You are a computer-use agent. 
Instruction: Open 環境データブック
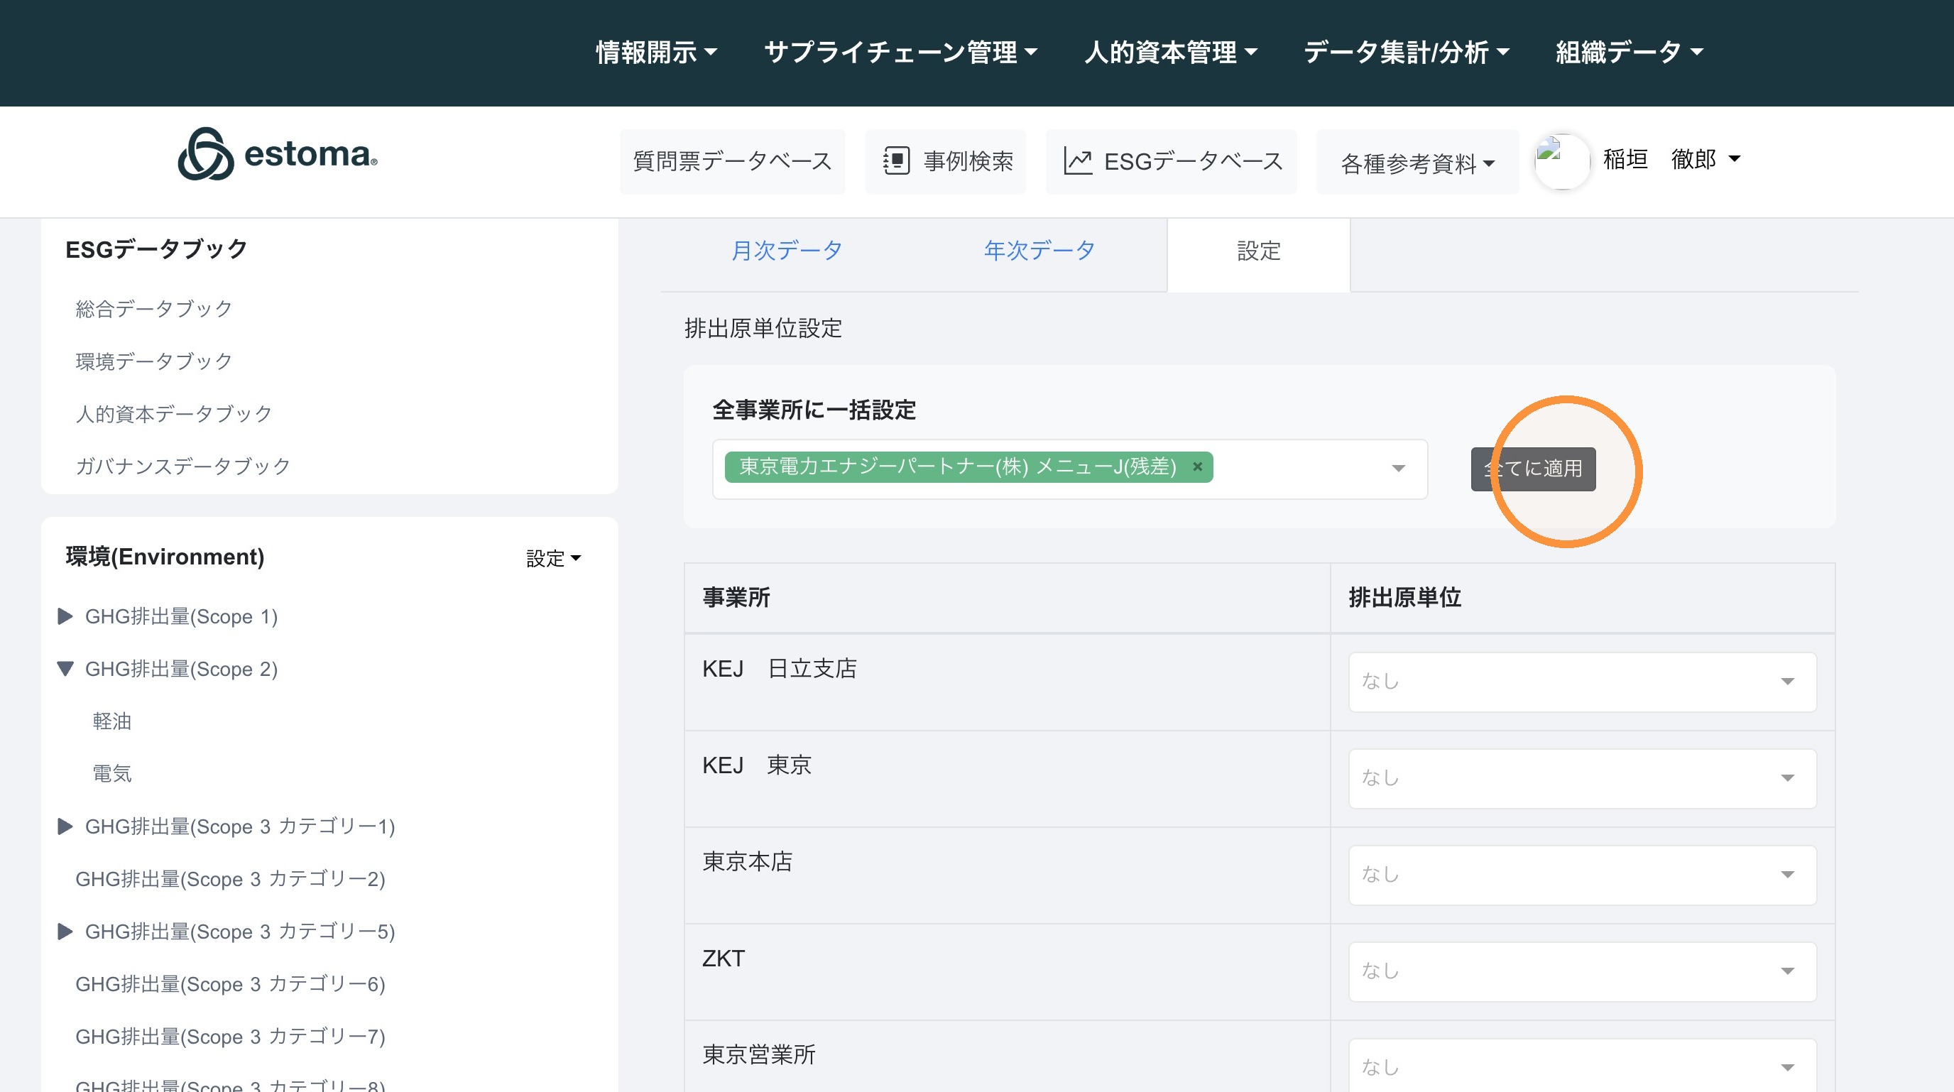154,361
